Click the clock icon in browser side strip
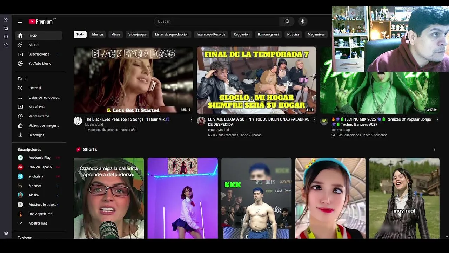 (x=6, y=37)
